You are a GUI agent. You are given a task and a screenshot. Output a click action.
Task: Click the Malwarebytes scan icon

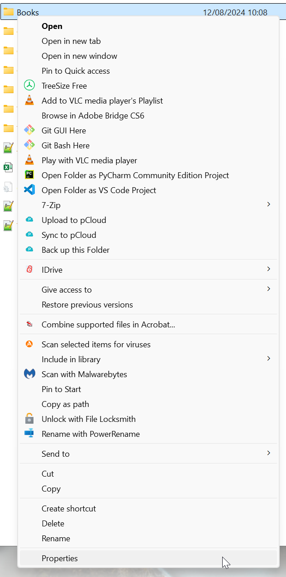click(x=29, y=374)
